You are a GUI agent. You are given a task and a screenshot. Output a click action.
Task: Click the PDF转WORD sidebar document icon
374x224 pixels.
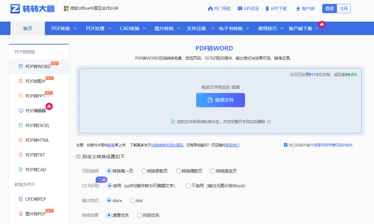[x=21, y=66]
